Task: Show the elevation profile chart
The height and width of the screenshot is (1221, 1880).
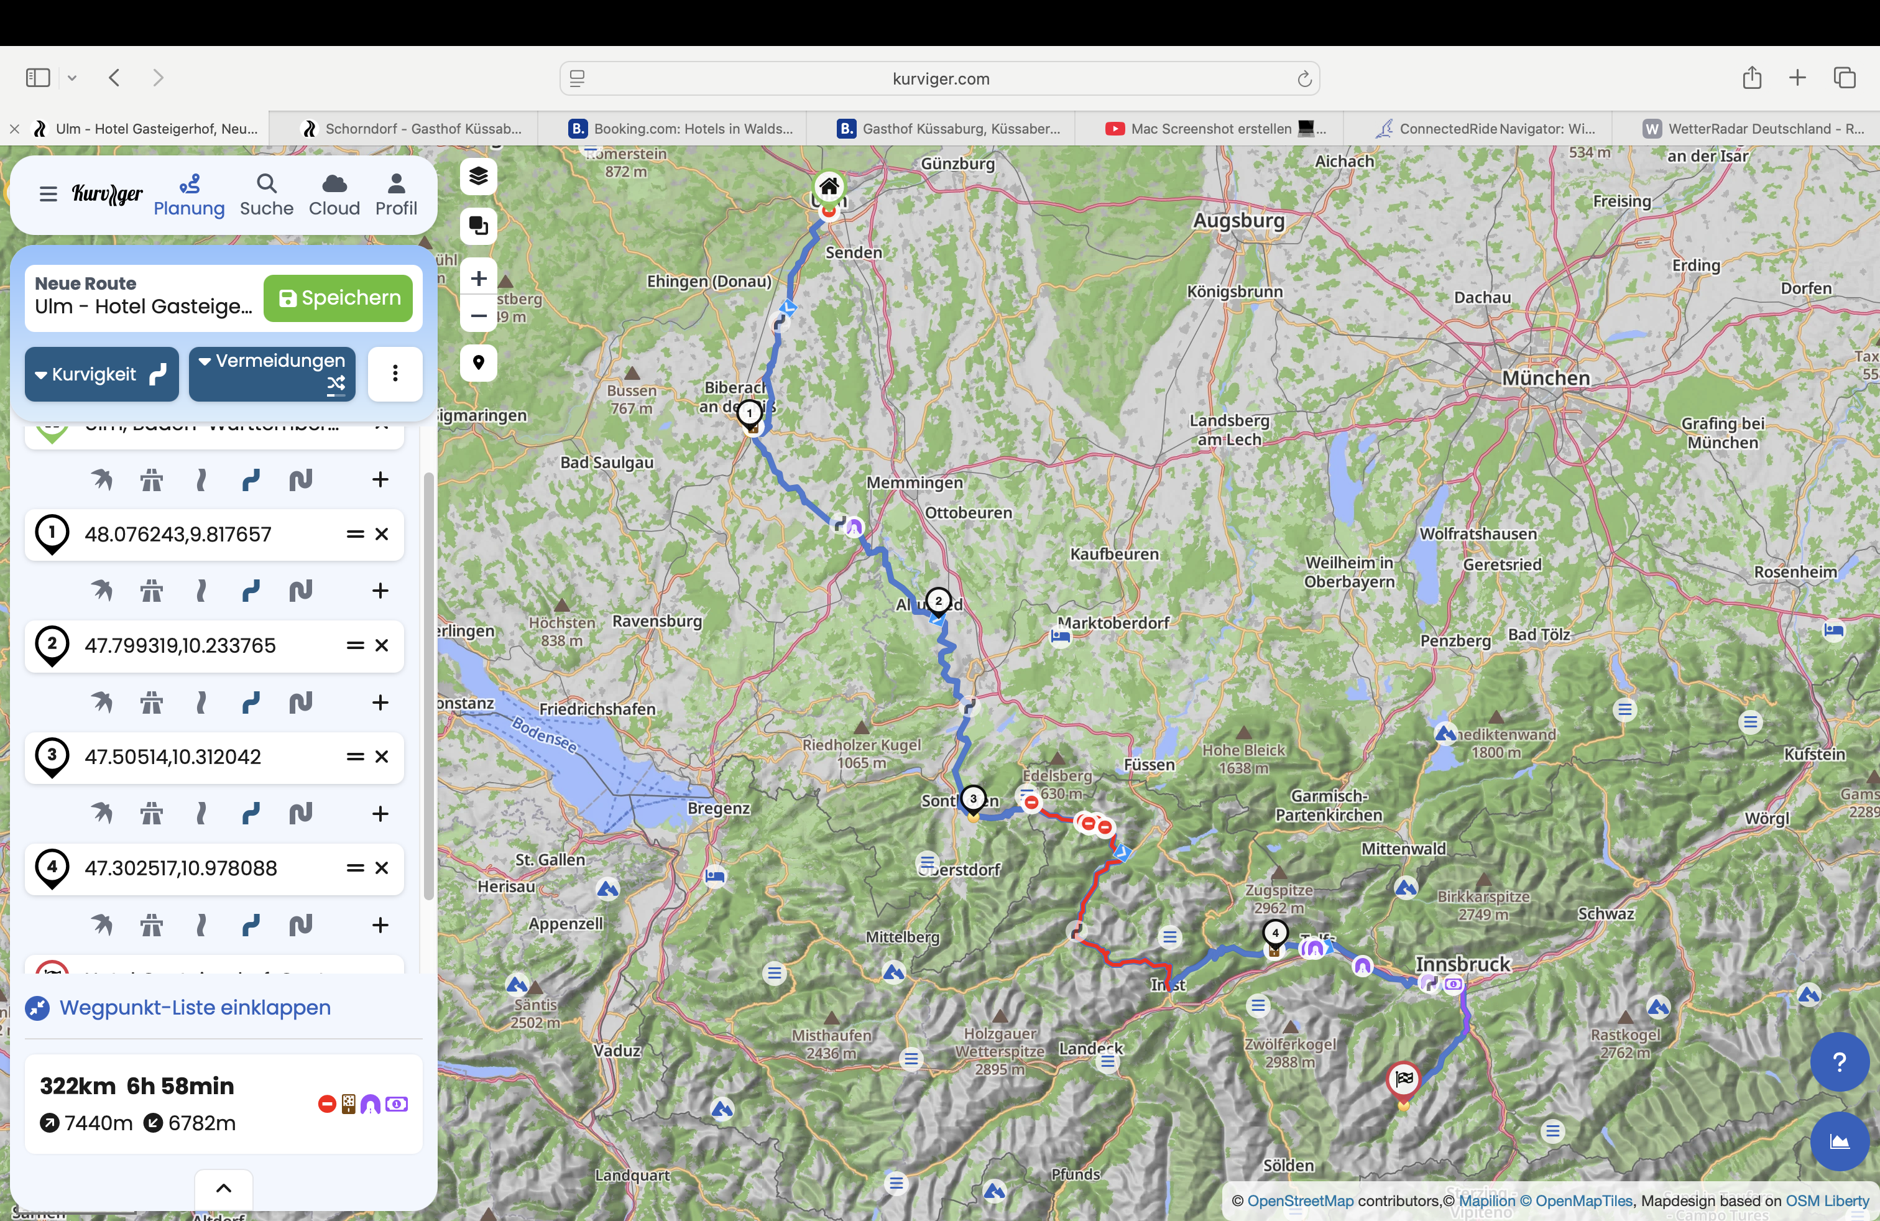Action: [1839, 1142]
